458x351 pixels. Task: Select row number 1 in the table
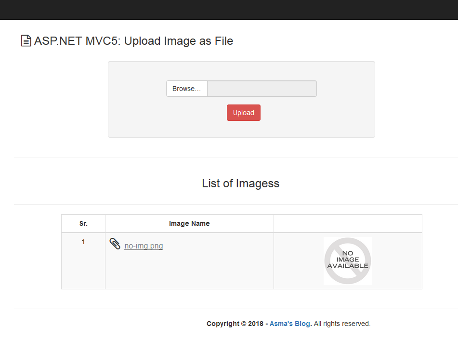pyautogui.click(x=83, y=242)
